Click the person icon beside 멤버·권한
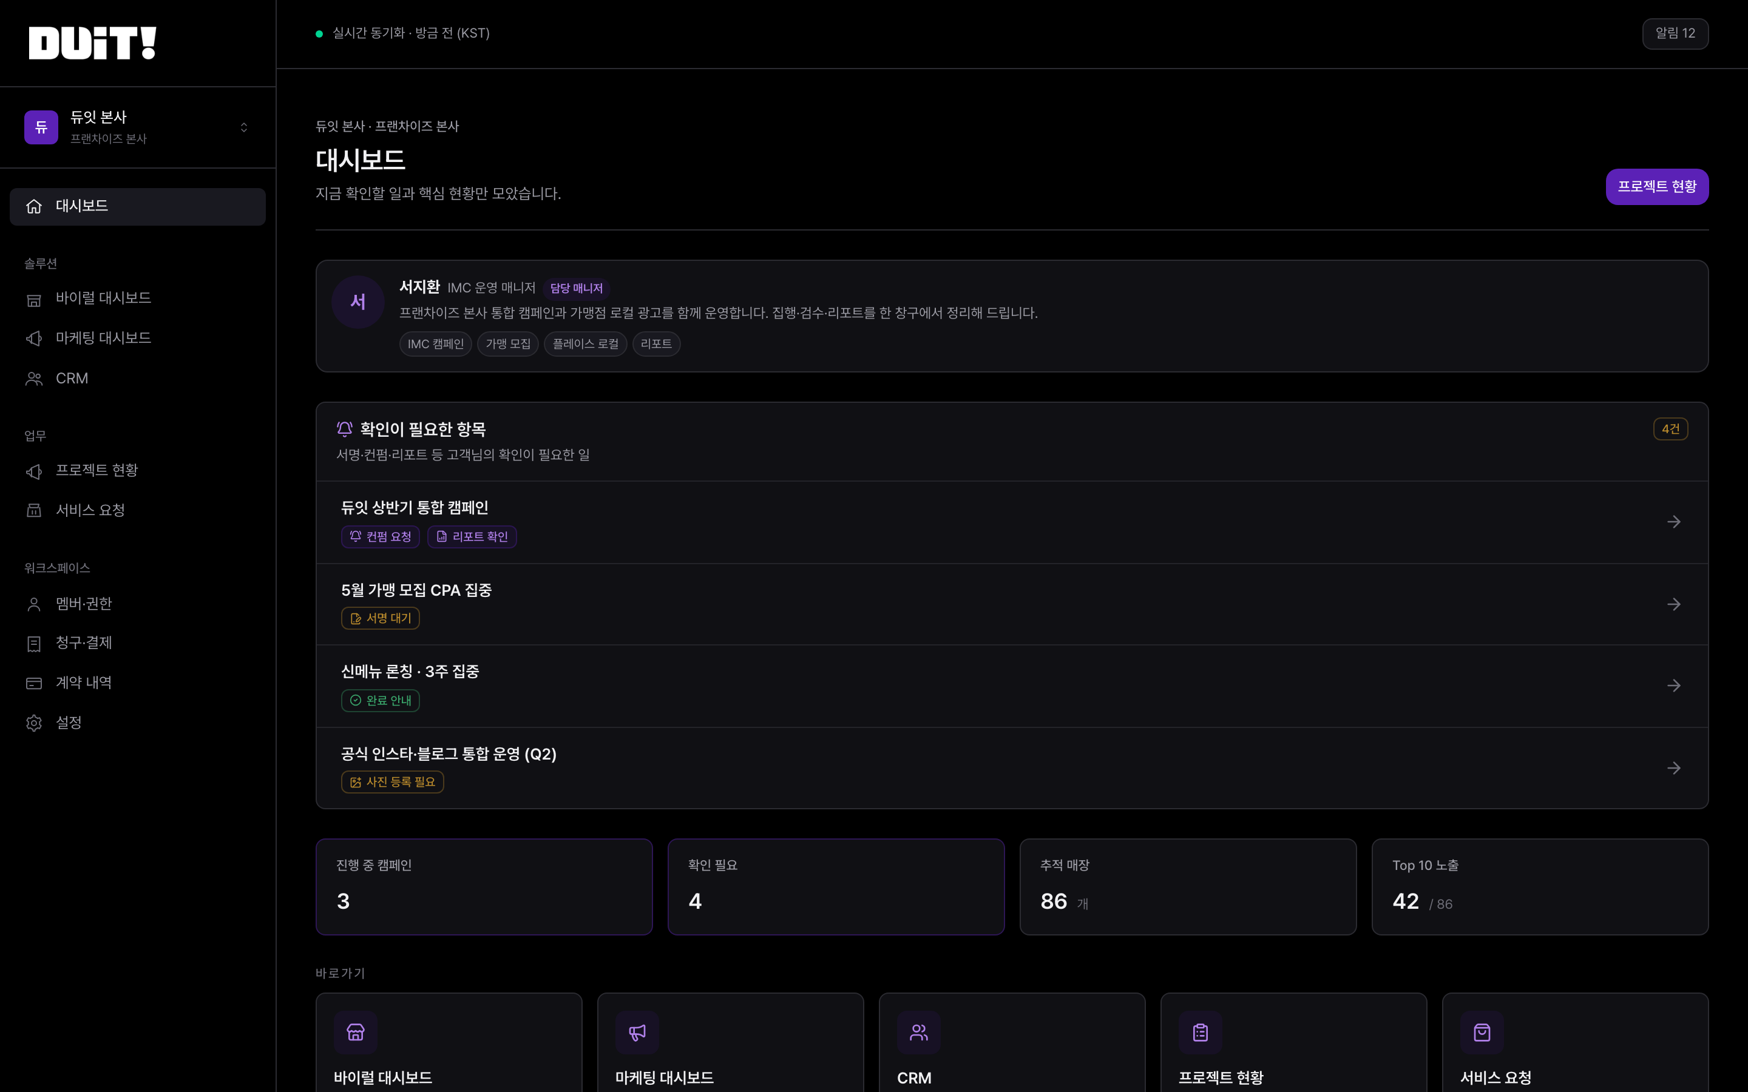Screen dimensions: 1748x1092 point(34,604)
